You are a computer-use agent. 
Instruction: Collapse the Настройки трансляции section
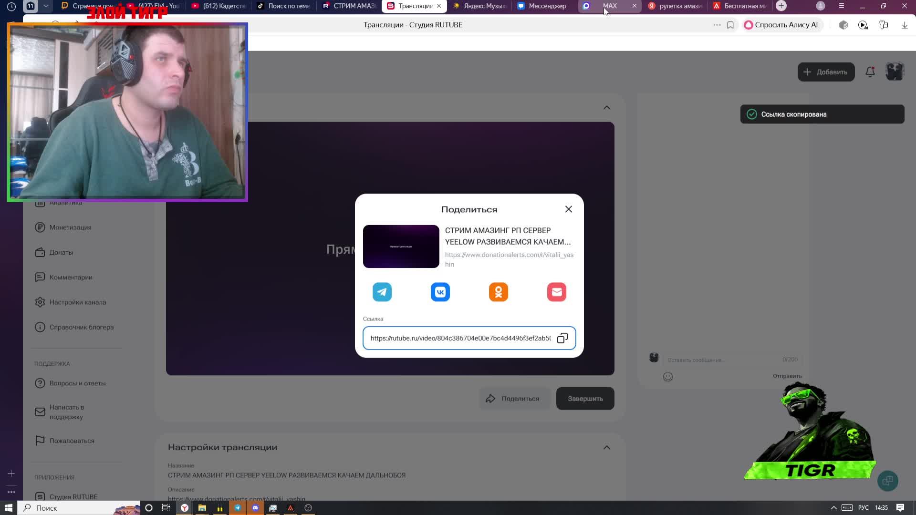(607, 447)
